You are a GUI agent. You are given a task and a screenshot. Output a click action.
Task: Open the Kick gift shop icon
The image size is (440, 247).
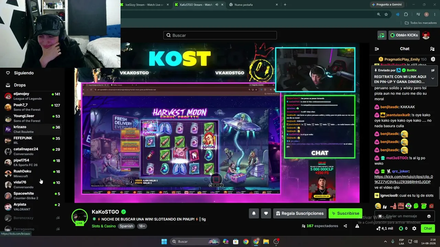click(x=382, y=35)
